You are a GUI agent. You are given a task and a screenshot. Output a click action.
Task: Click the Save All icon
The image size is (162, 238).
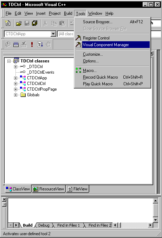35,23
